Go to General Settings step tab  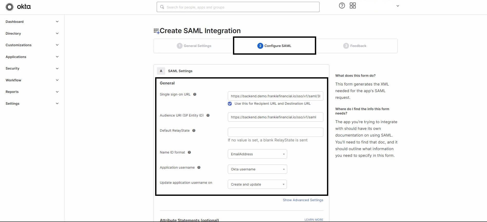point(194,46)
